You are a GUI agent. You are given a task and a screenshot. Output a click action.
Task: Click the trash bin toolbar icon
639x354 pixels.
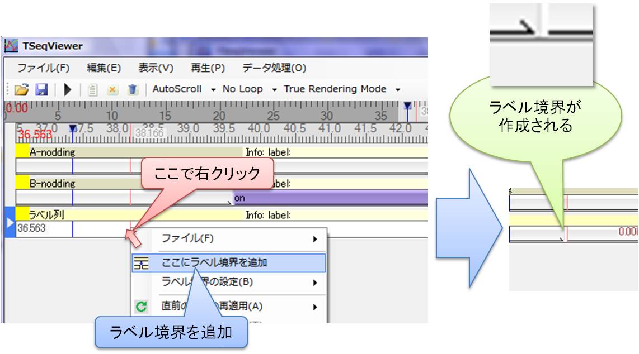point(133,89)
